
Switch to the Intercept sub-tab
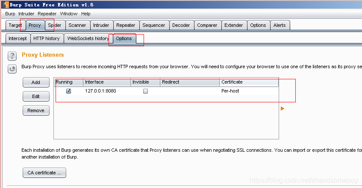pos(18,38)
